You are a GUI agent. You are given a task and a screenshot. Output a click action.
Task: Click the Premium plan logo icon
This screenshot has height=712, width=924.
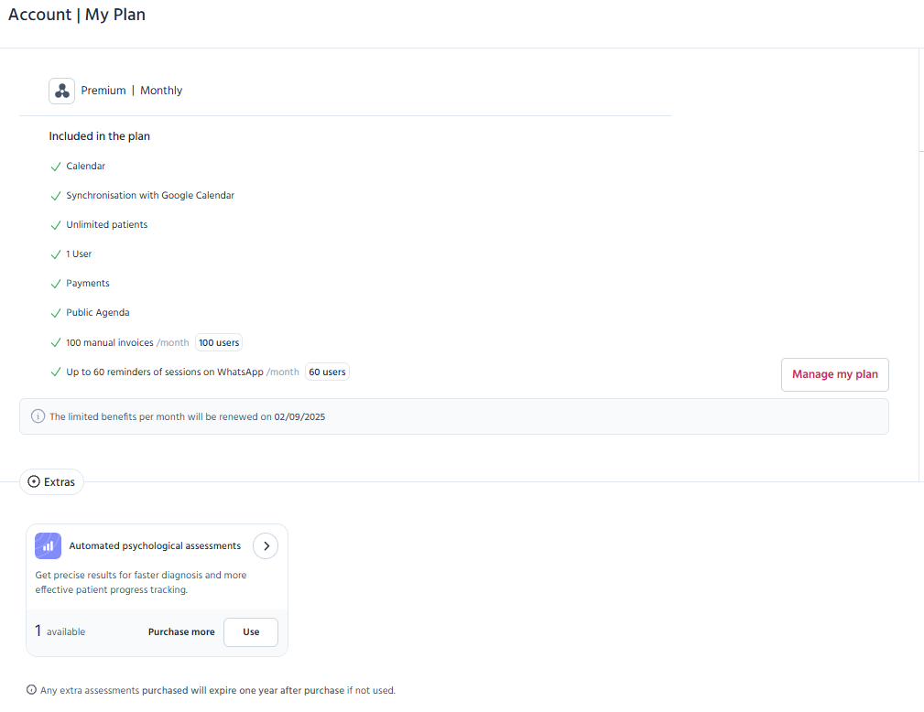tap(62, 91)
